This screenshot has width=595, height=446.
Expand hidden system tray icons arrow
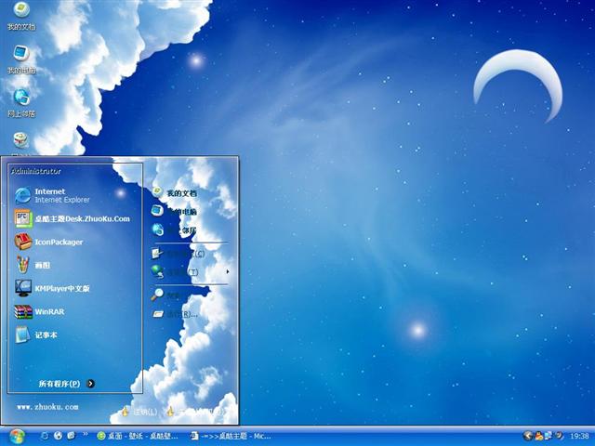coord(527,436)
